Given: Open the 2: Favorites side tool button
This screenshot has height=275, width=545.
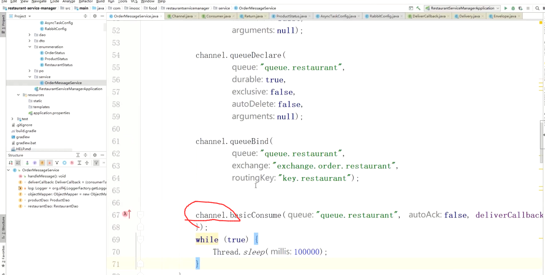Looking at the screenshot, I should click(x=3, y=256).
